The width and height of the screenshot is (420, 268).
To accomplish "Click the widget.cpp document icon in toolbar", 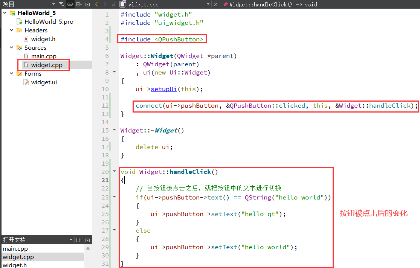I will [x=123, y=4].
